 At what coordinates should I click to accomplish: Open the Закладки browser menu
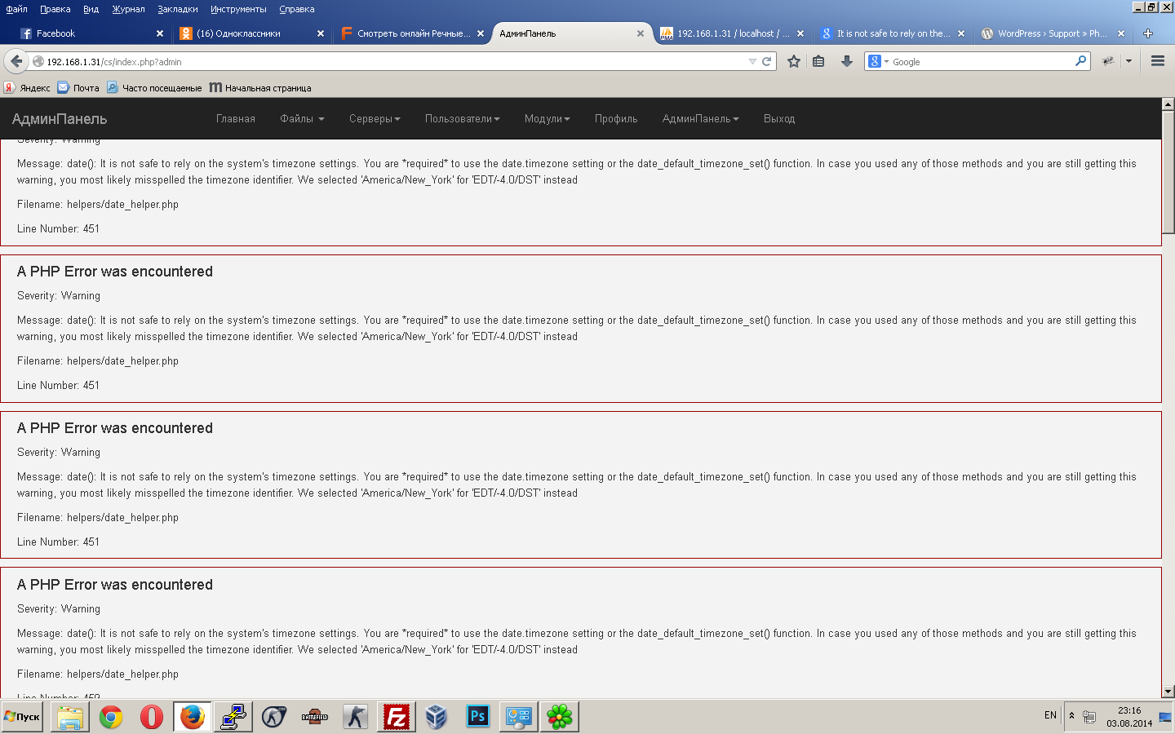coord(178,9)
